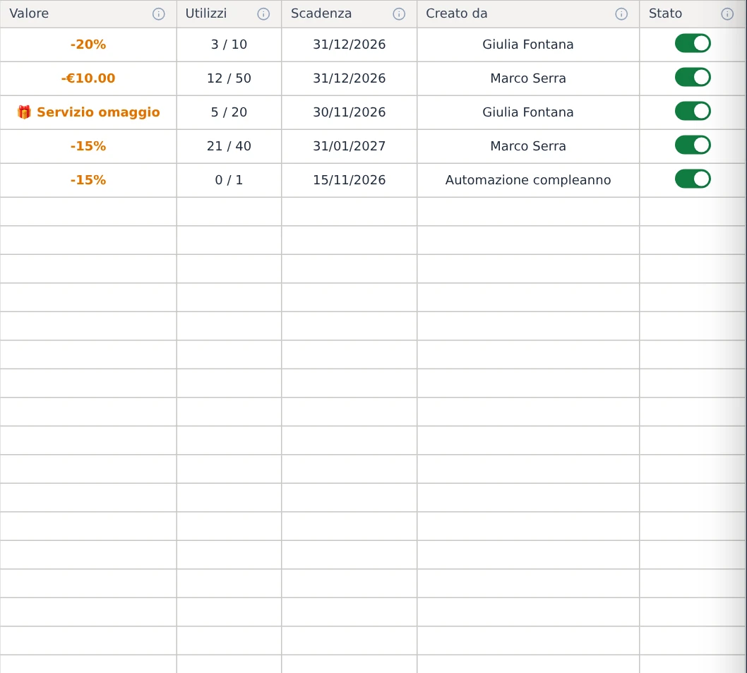
Task: Click the 31/01/2027 expiry date
Action: (x=349, y=146)
